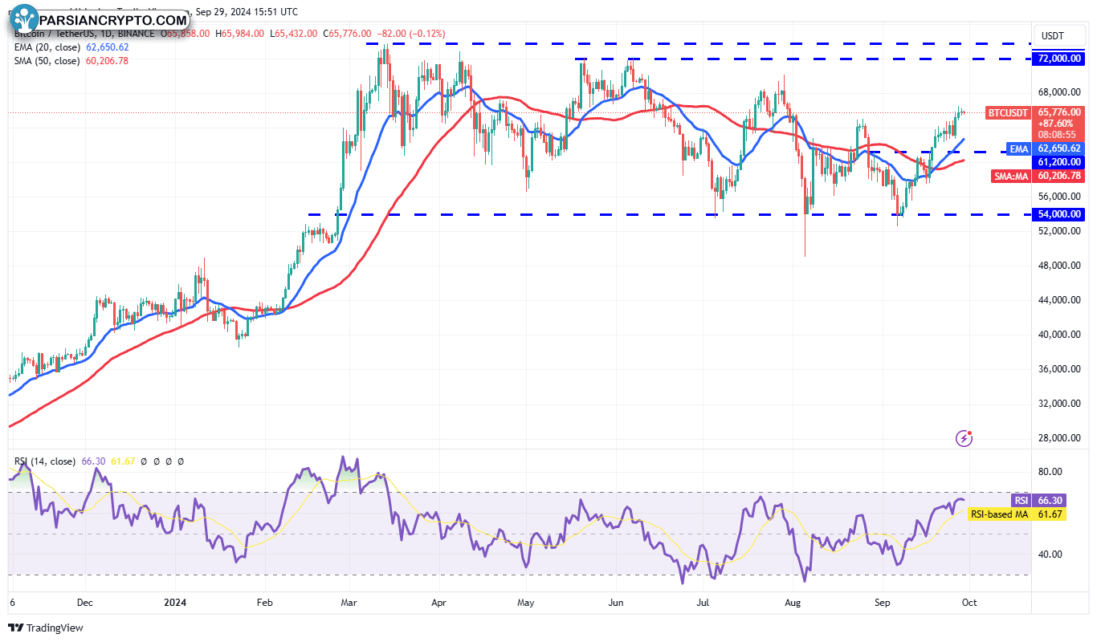1097x642 pixels.
Task: Click the 2024 label on time axis
Action: (x=174, y=601)
